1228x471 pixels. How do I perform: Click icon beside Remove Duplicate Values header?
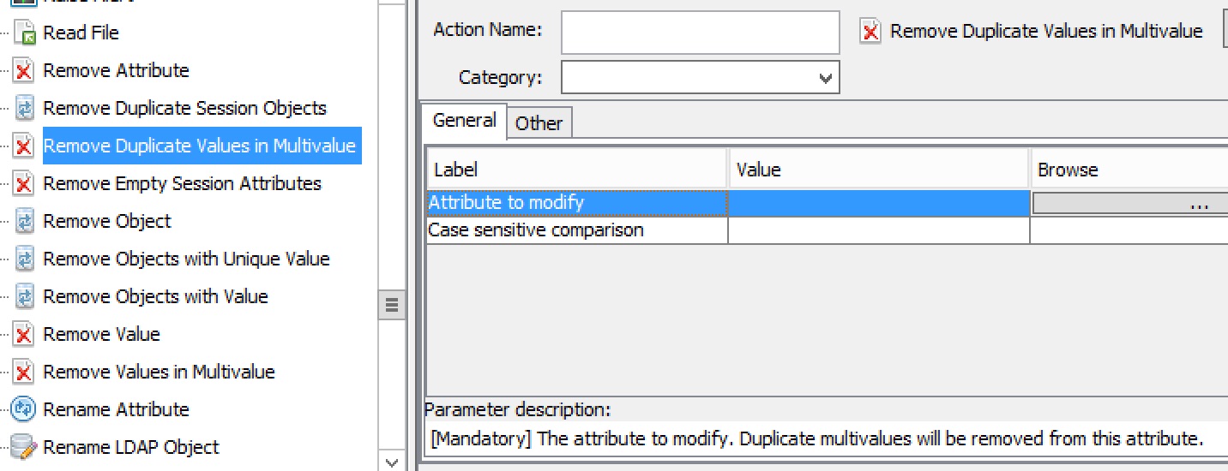click(870, 33)
